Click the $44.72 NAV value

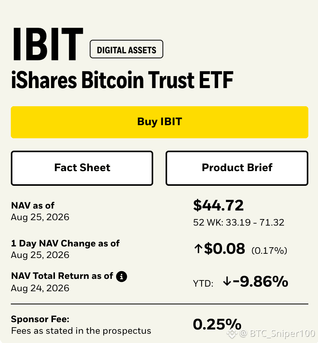point(218,205)
